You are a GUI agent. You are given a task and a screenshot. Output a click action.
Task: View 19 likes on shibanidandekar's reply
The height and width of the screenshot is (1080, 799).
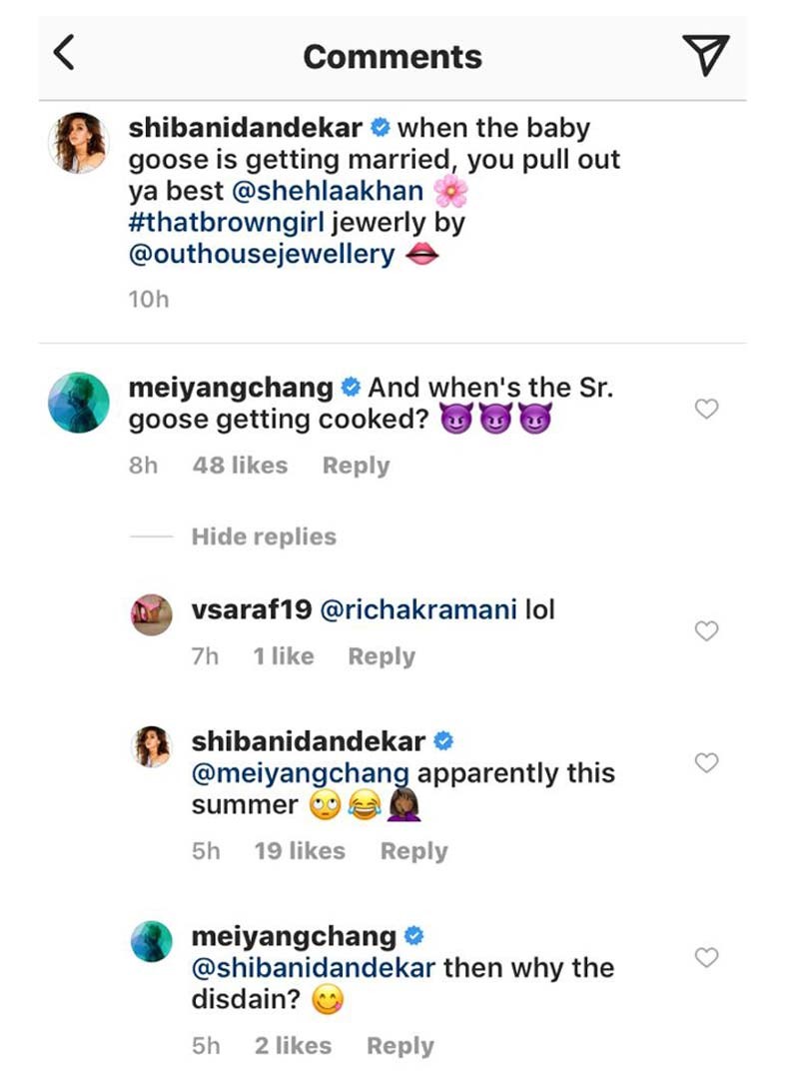click(x=300, y=851)
